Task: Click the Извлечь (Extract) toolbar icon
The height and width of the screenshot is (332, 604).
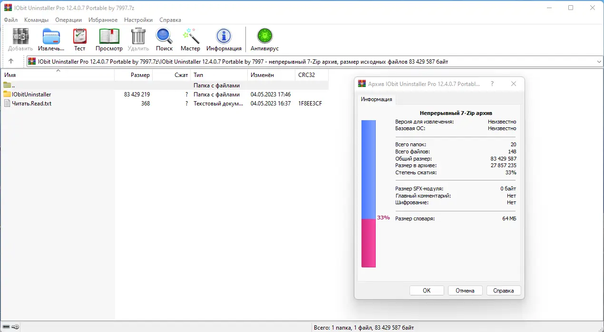Action: (x=51, y=36)
